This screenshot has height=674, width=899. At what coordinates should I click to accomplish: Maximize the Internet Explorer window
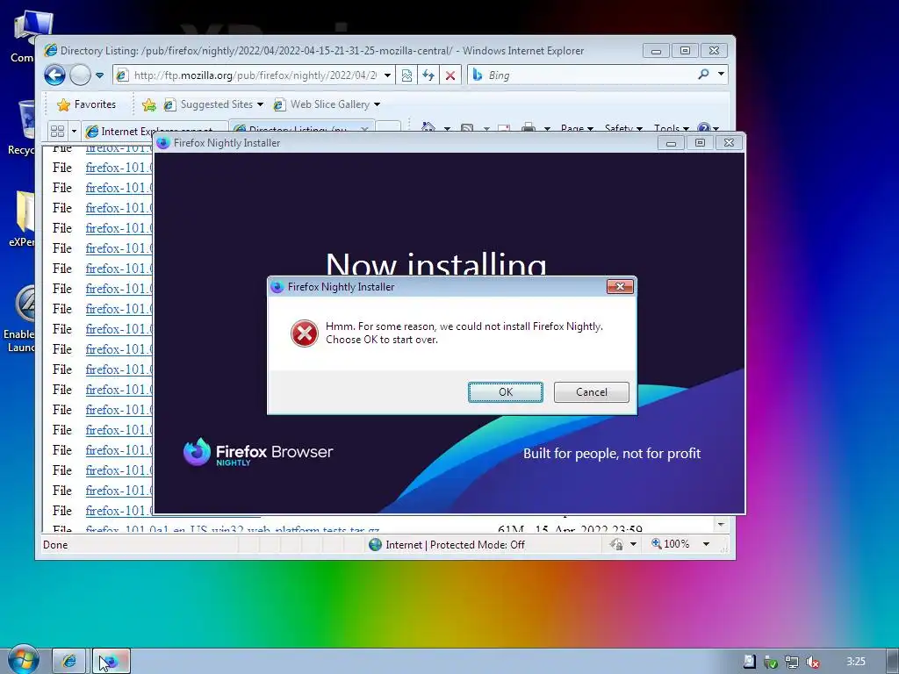[x=685, y=50]
